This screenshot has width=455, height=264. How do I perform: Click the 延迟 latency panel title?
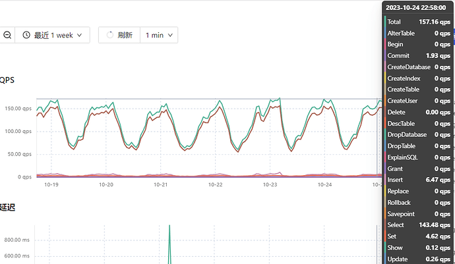coord(7,207)
